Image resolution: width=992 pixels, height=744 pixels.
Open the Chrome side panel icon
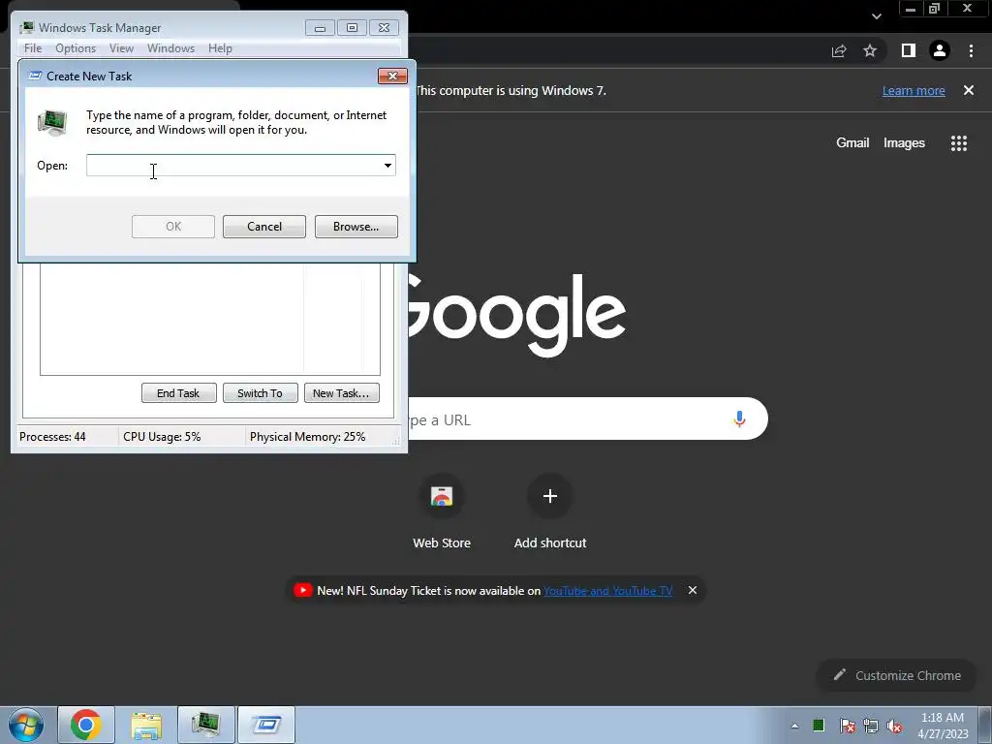(x=908, y=50)
